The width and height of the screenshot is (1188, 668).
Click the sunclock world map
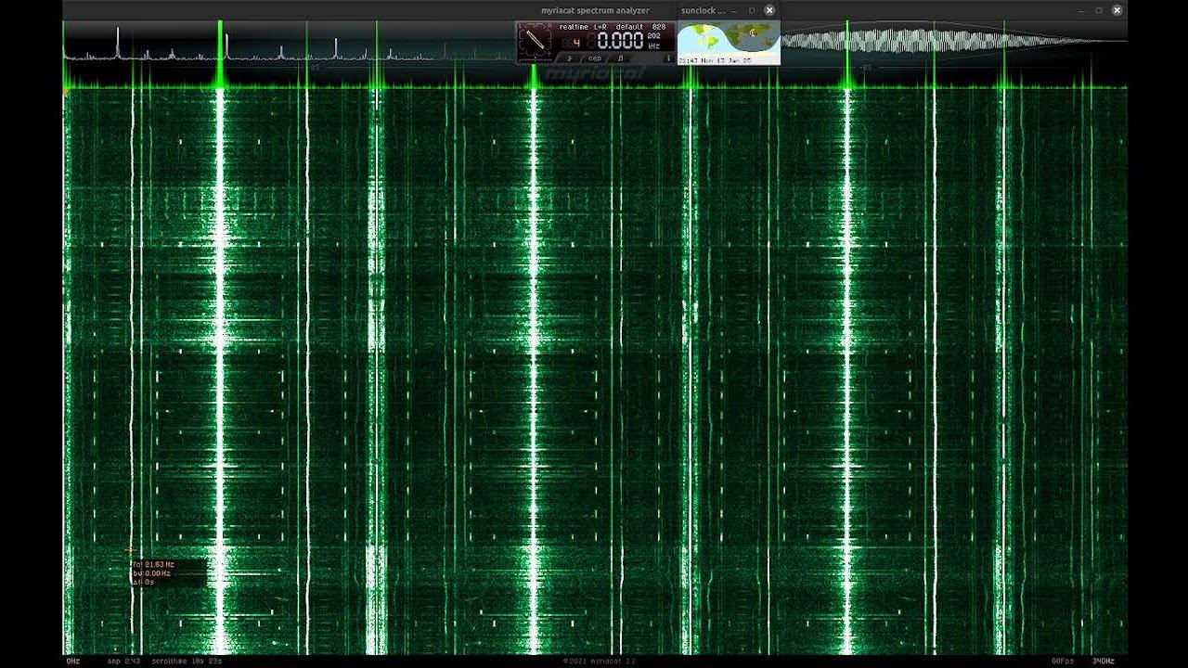(x=729, y=38)
